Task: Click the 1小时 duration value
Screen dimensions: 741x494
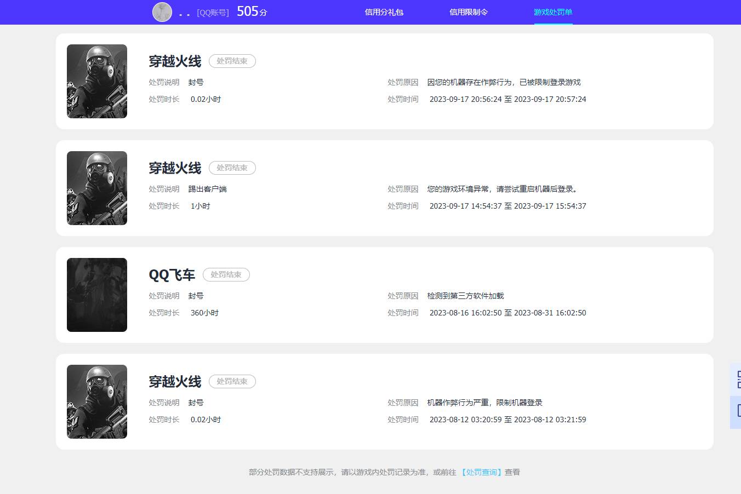Action: (200, 206)
